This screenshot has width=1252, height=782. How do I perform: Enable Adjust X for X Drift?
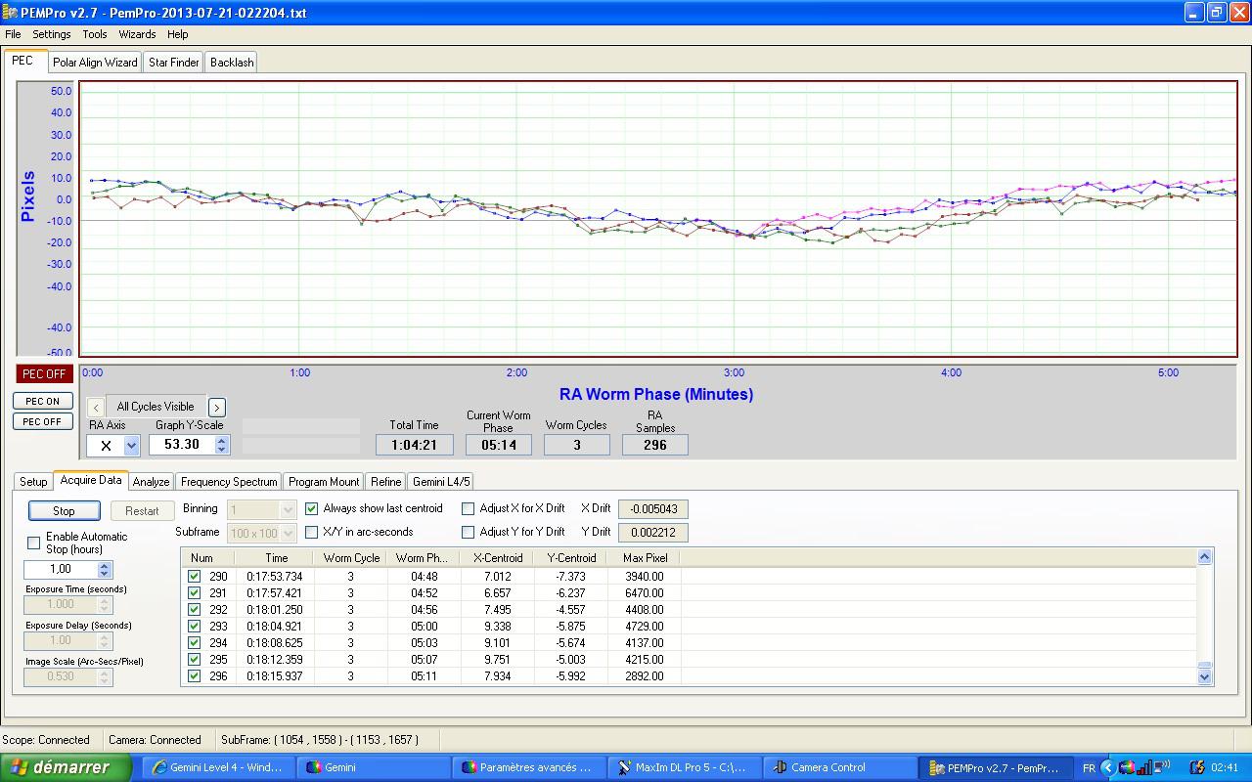tap(469, 508)
